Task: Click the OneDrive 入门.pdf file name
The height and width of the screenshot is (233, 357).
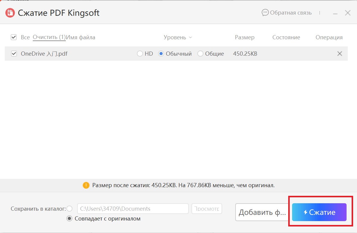Action: tap(44, 54)
